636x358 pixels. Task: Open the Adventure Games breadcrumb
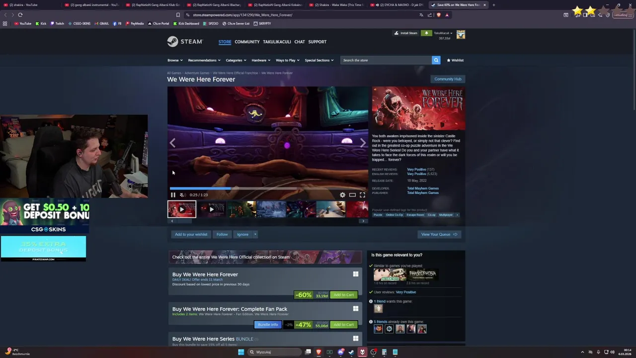click(197, 73)
